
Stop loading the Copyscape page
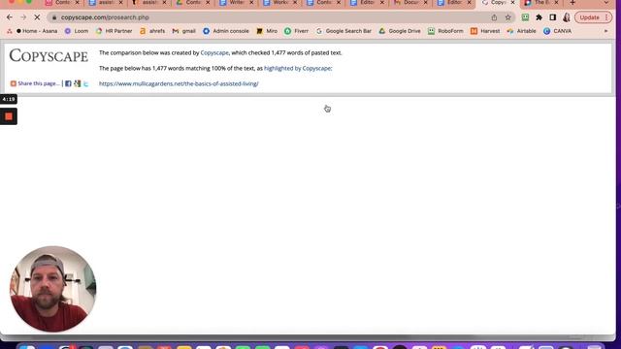tap(37, 17)
